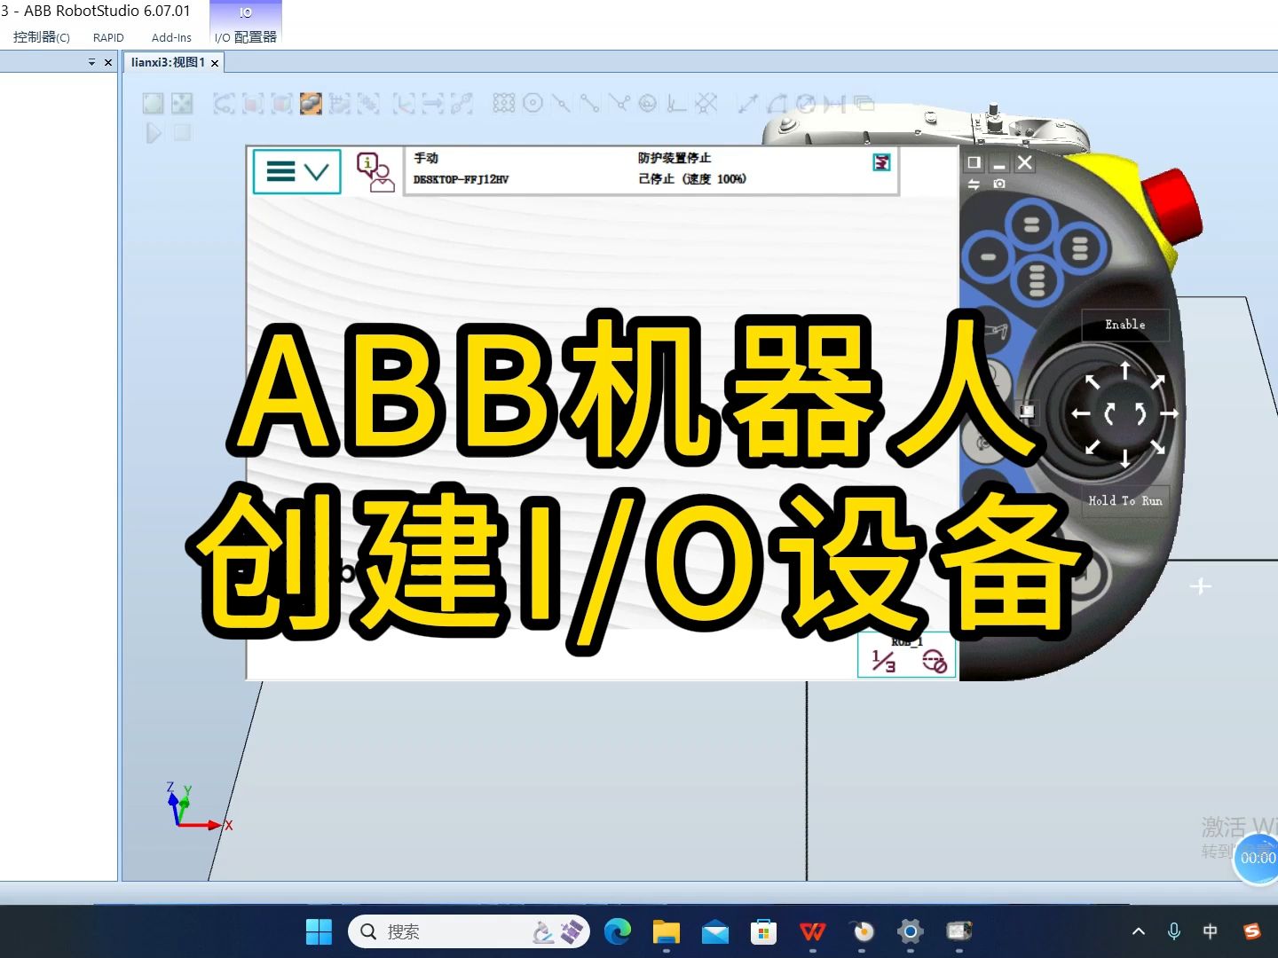Select the Surface selection level icon
Viewport: 1278px width, 958px height.
[x=253, y=104]
